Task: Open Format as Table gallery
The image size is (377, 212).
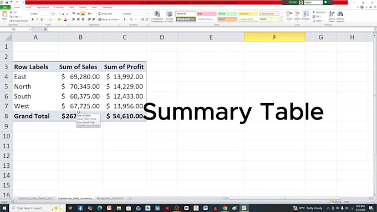Action: (x=169, y=17)
